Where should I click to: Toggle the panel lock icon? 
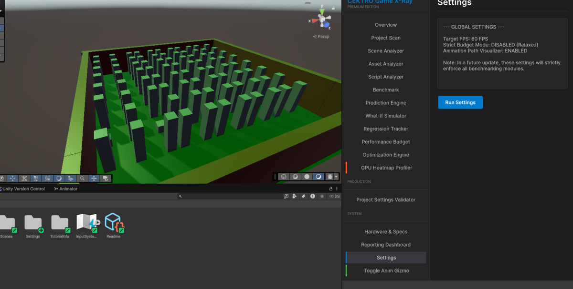pyautogui.click(x=331, y=189)
